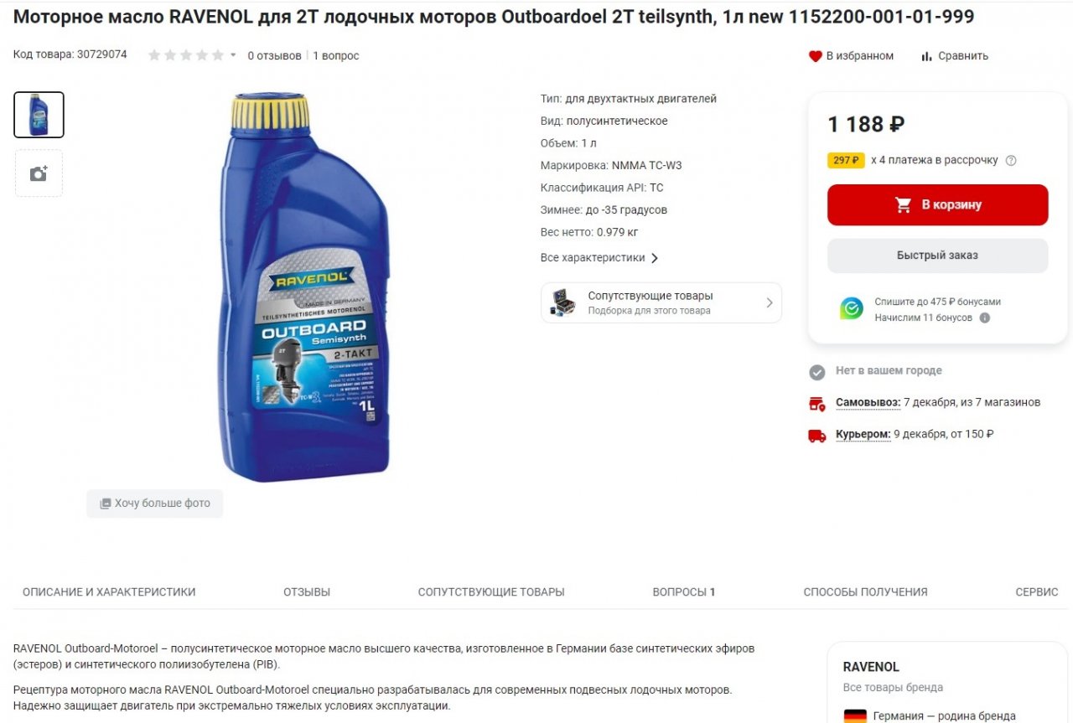Click the star rating stars

click(x=186, y=55)
